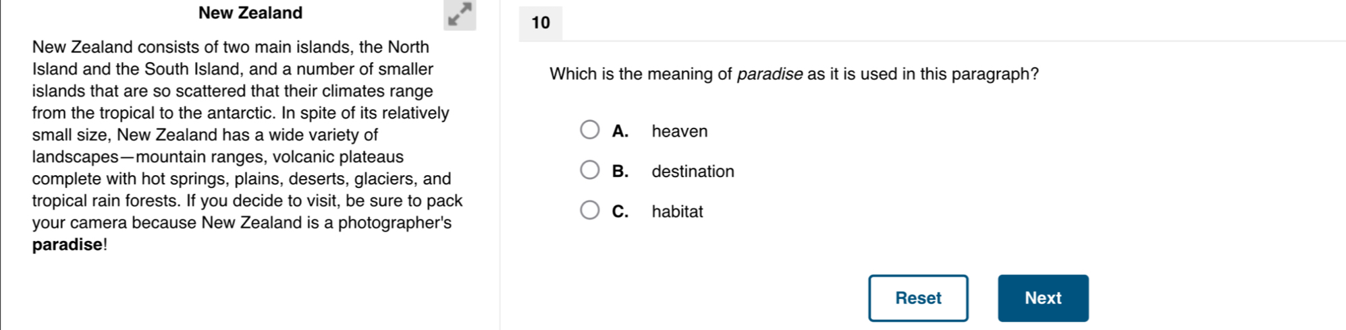Image resolution: width=1346 pixels, height=330 pixels.
Task: Pick the "heaven" answer text
Action: point(680,131)
